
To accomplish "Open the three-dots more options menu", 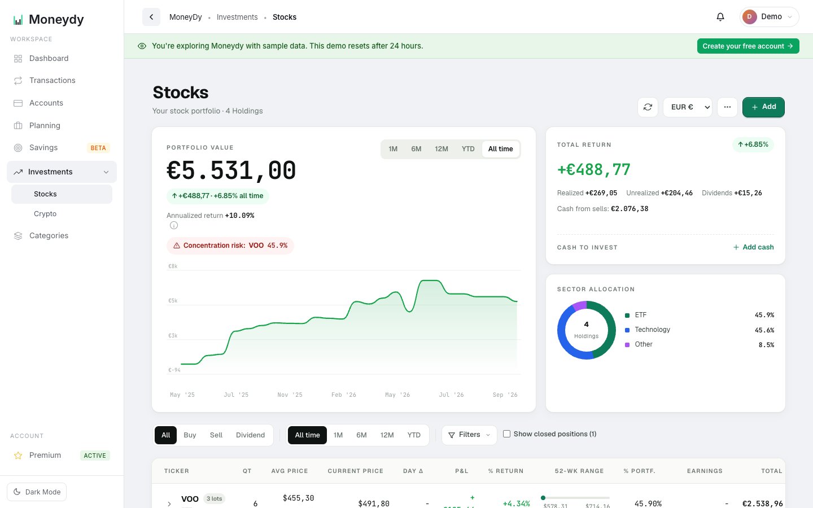I will [x=727, y=107].
